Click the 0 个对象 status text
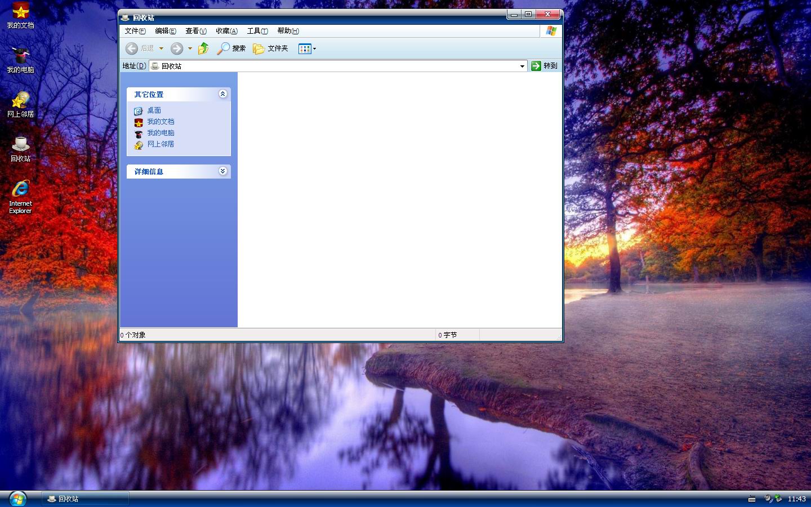This screenshot has height=507, width=811. 133,335
